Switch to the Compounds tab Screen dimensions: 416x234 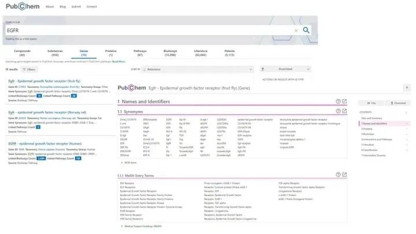23,53
